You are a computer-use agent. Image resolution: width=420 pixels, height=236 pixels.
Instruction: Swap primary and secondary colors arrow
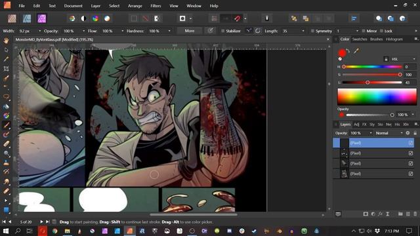click(x=348, y=50)
